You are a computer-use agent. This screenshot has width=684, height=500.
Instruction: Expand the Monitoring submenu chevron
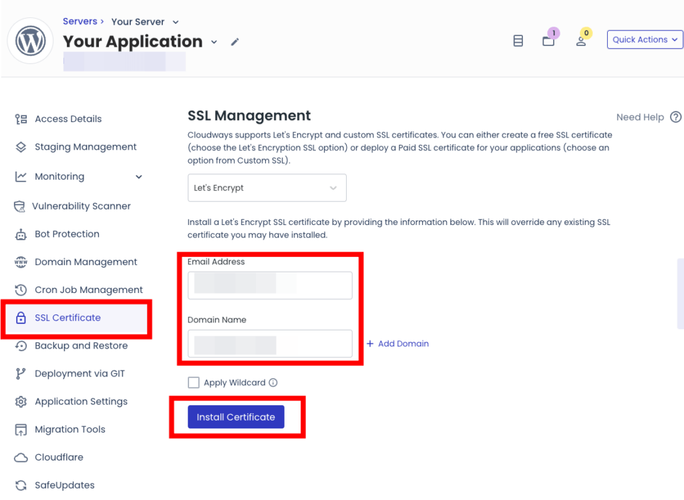139,177
